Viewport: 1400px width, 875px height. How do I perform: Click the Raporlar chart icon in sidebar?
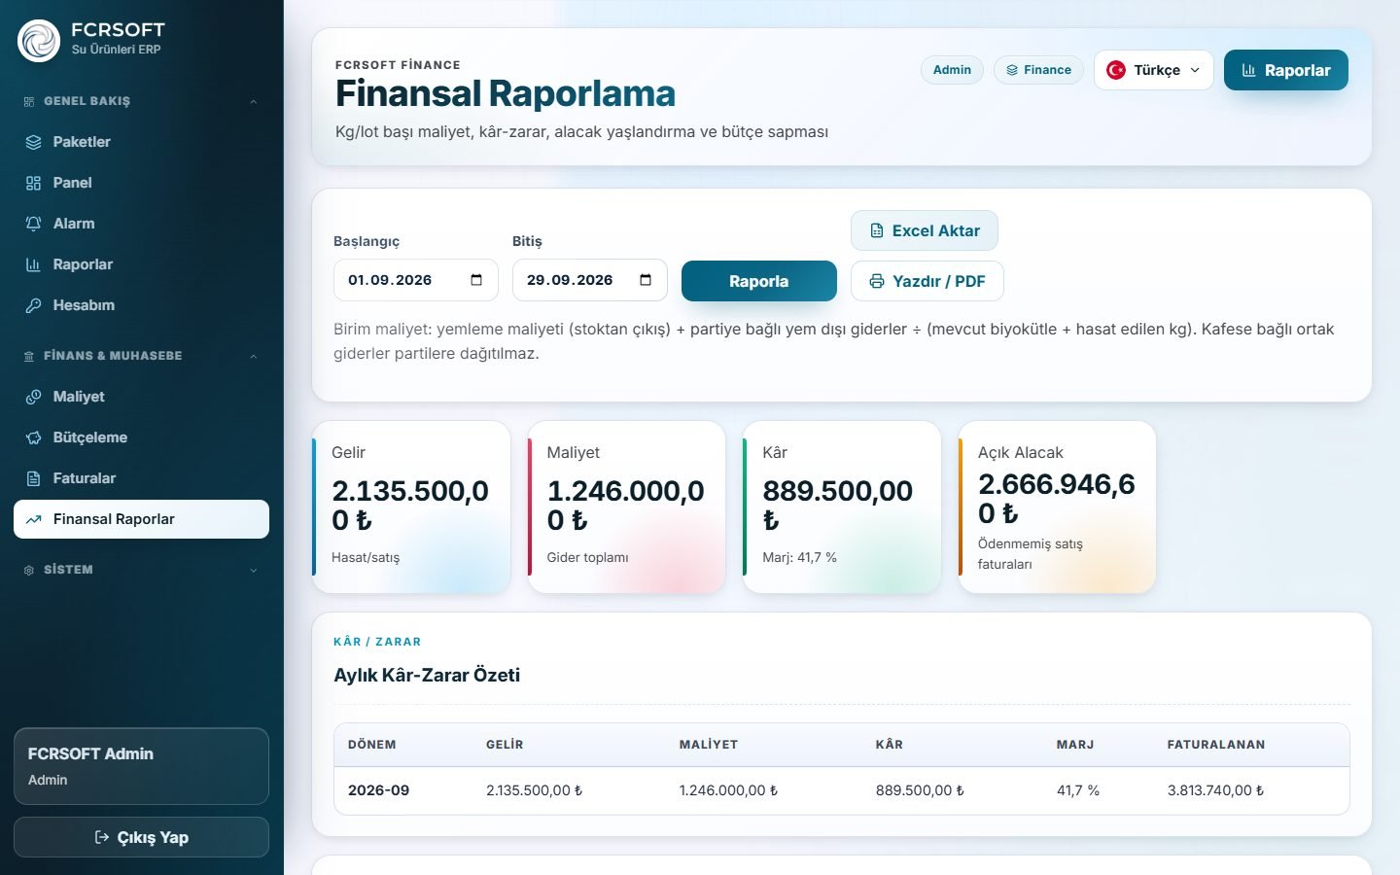(x=33, y=264)
